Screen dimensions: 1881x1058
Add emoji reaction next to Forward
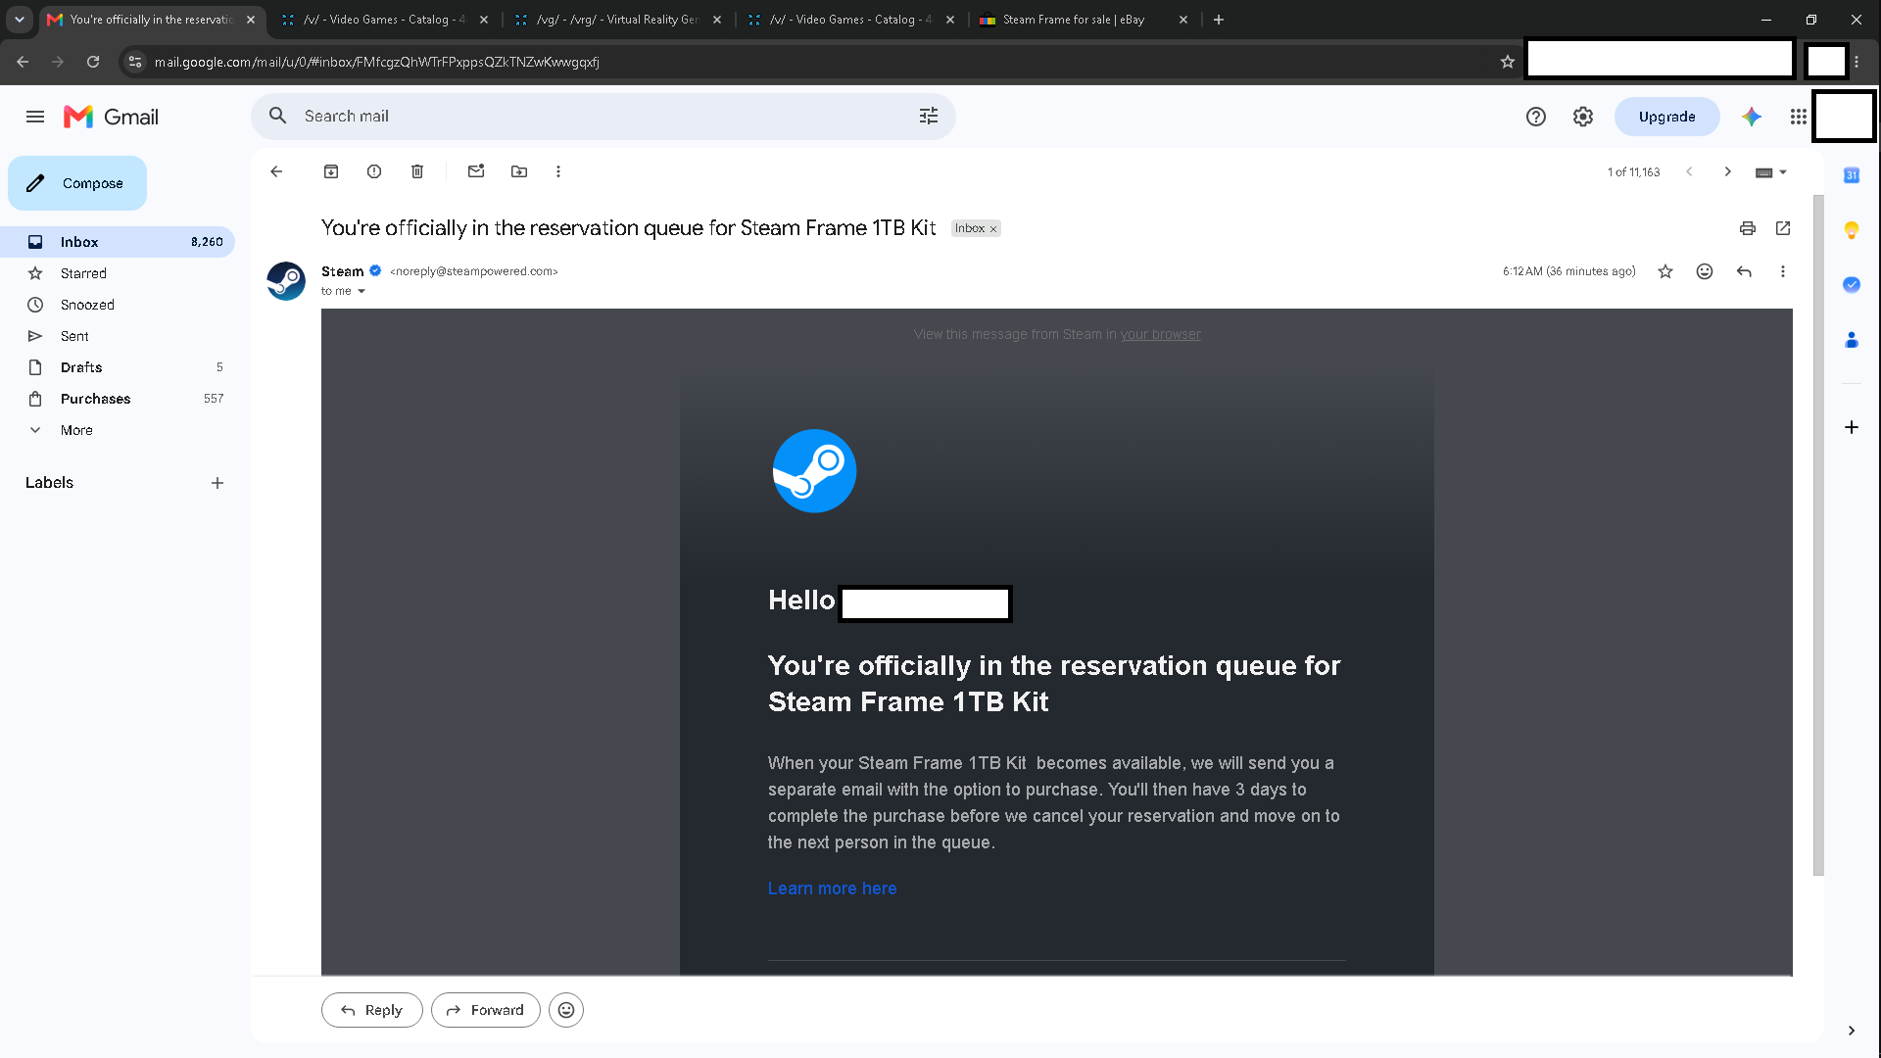(566, 1010)
